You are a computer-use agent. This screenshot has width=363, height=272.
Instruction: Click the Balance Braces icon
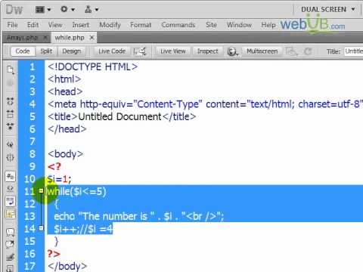pos(10,158)
